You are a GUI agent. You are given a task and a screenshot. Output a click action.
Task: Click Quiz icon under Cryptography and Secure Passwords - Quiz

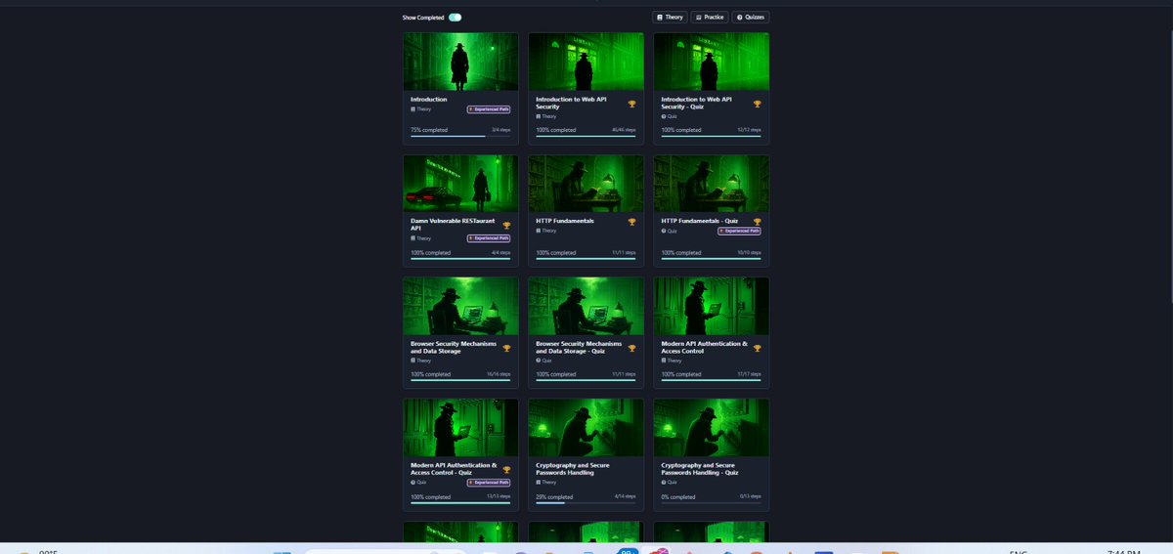664,482
